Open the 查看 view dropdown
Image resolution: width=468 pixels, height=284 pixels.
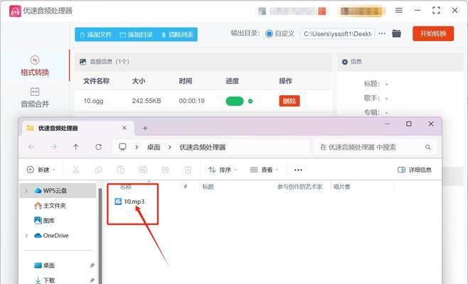click(x=264, y=170)
